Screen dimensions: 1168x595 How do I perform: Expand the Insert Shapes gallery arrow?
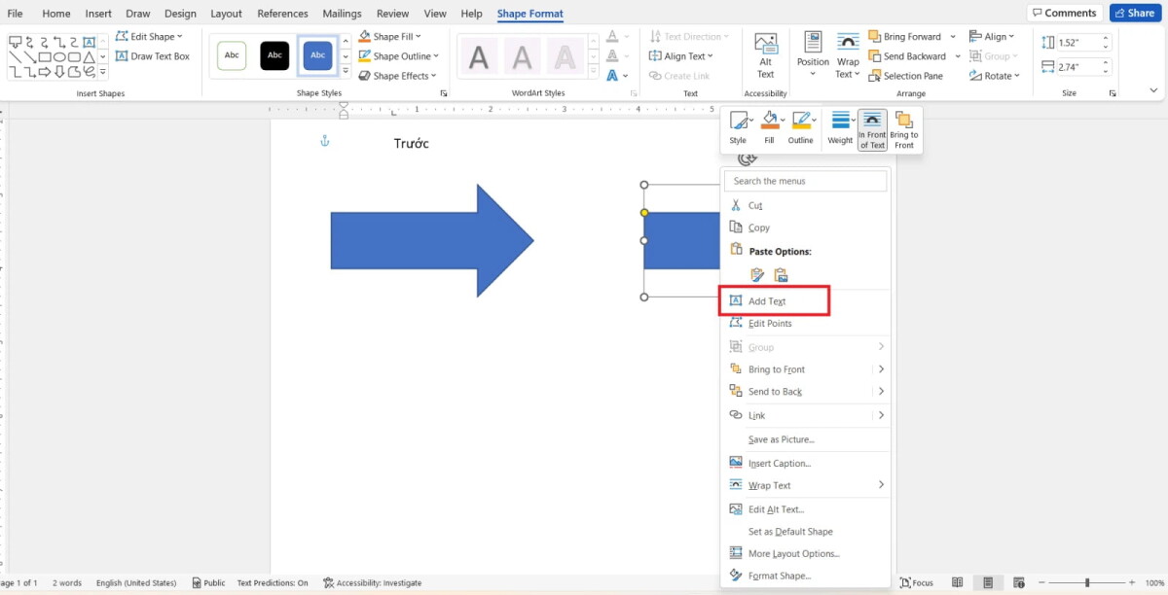pyautogui.click(x=103, y=71)
